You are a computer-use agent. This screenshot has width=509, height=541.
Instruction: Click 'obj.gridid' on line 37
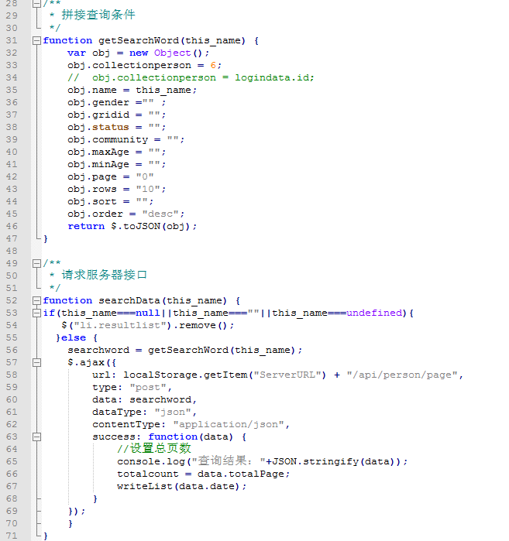pos(98,115)
